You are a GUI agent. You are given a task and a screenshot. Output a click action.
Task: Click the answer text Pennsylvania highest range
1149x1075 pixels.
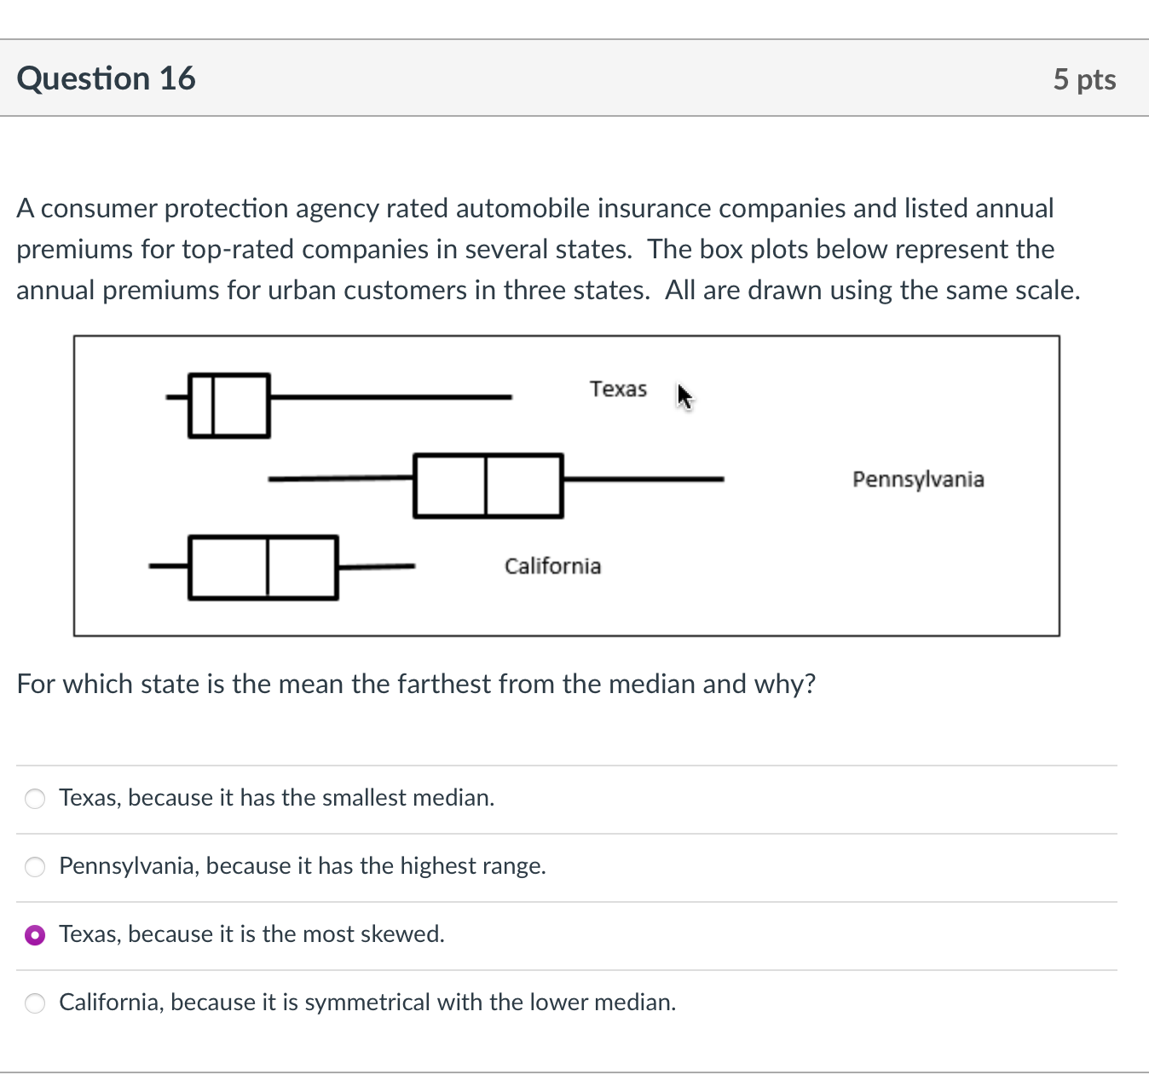[x=302, y=866]
